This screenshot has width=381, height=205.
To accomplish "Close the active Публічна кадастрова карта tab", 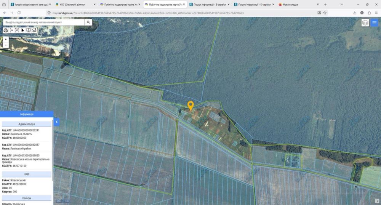I will tap(184, 4).
